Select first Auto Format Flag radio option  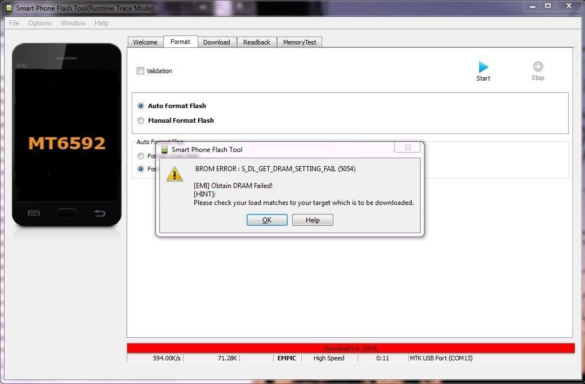tap(141, 156)
